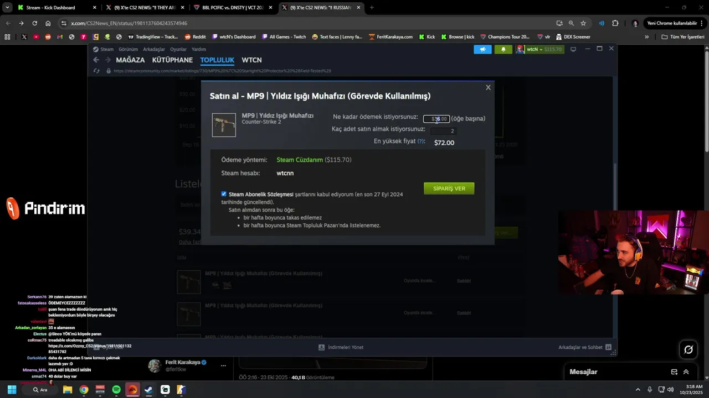Open All Games - Twitch bookmark

284,36
